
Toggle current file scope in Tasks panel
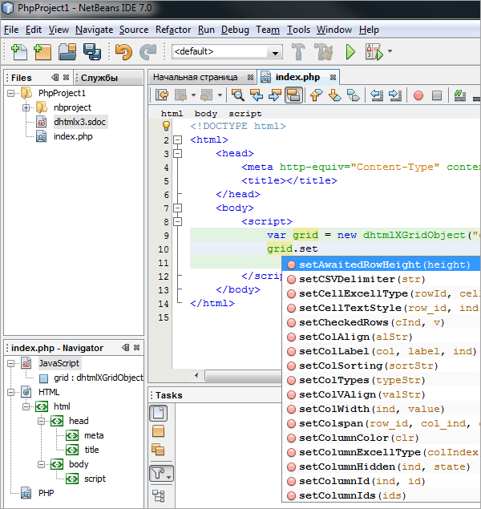[159, 414]
